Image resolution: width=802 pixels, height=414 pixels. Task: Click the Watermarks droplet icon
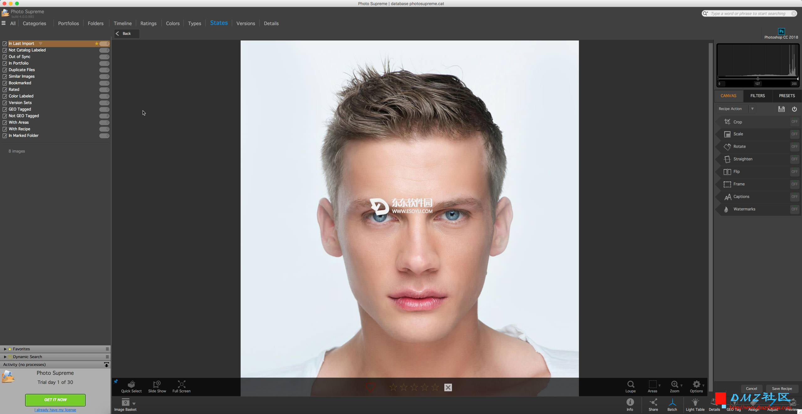726,209
